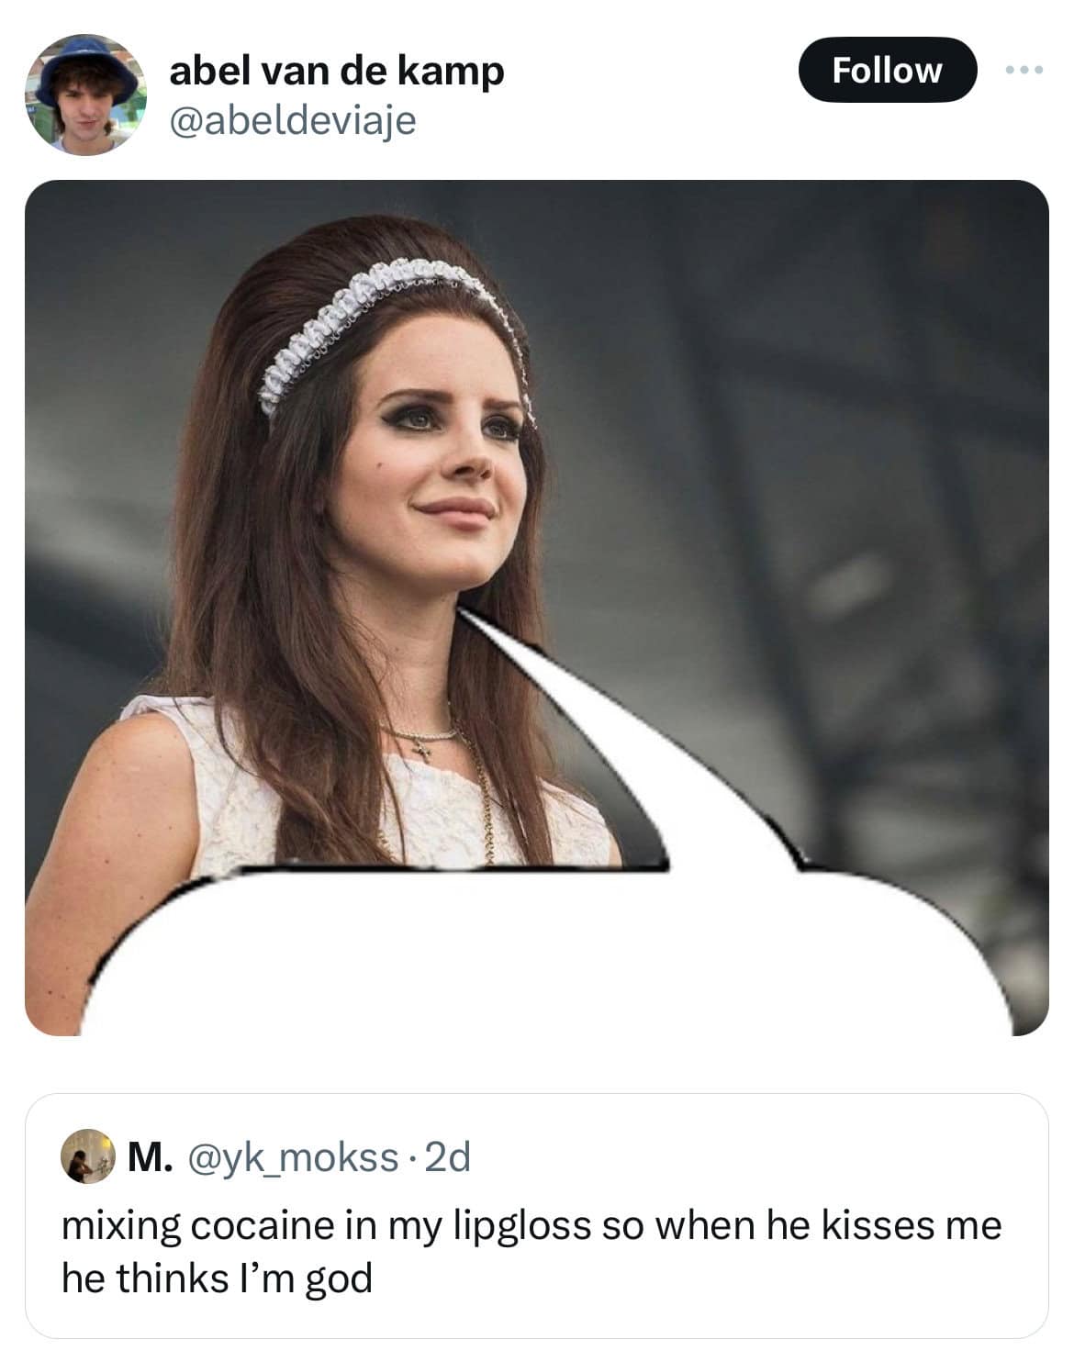Click the "M." name in quoted tweet
The height and width of the screenshot is (1362, 1074).
tap(148, 1159)
